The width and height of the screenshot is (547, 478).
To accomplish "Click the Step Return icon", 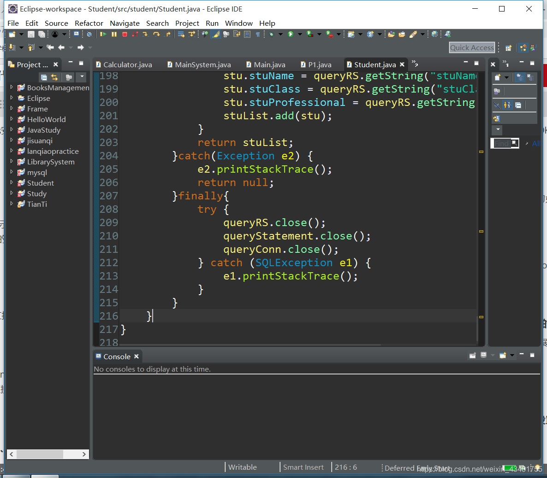I will click(x=168, y=34).
